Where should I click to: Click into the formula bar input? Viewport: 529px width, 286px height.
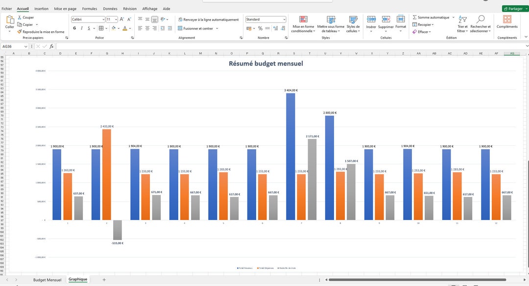point(290,46)
